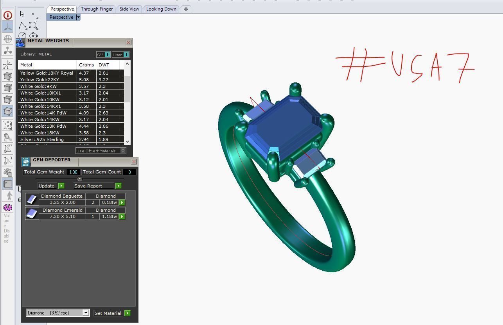Collapse the Gem Reporter divider arrow

point(80,179)
